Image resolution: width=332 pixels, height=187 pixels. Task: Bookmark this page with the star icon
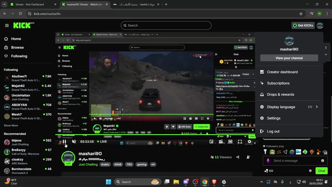click(x=301, y=14)
